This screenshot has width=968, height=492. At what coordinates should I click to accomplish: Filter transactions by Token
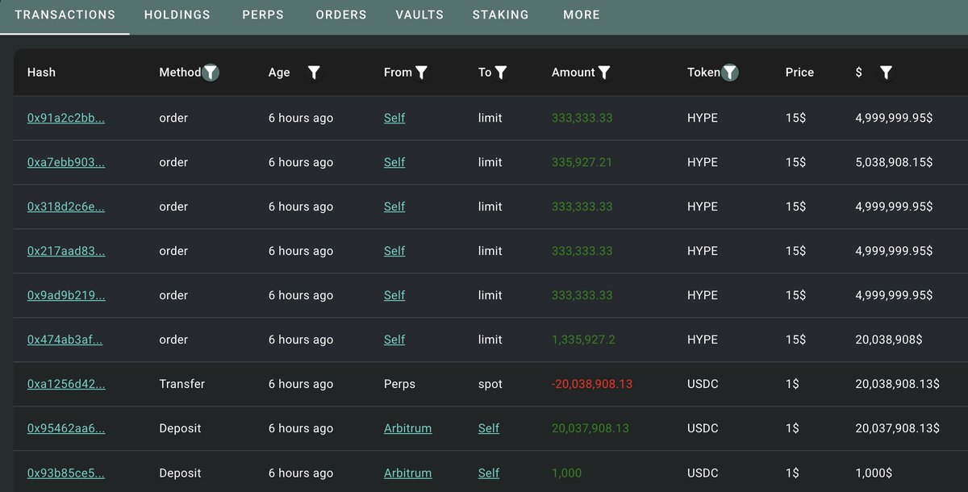click(x=729, y=73)
